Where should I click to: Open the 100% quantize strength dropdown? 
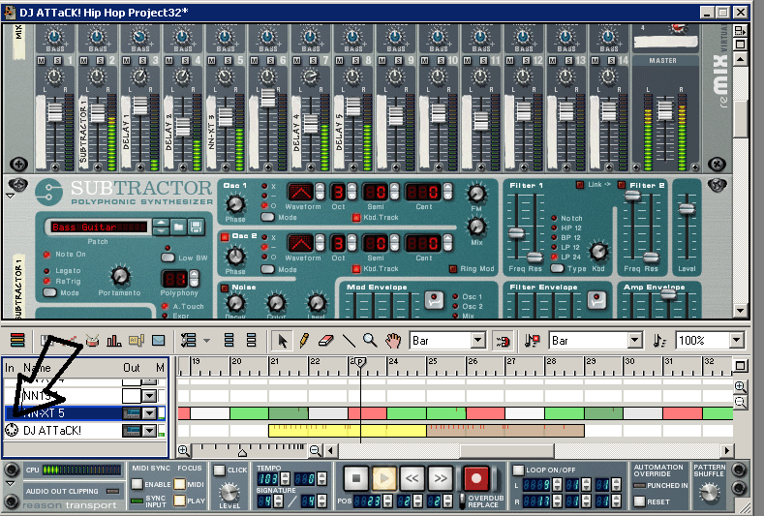[737, 340]
